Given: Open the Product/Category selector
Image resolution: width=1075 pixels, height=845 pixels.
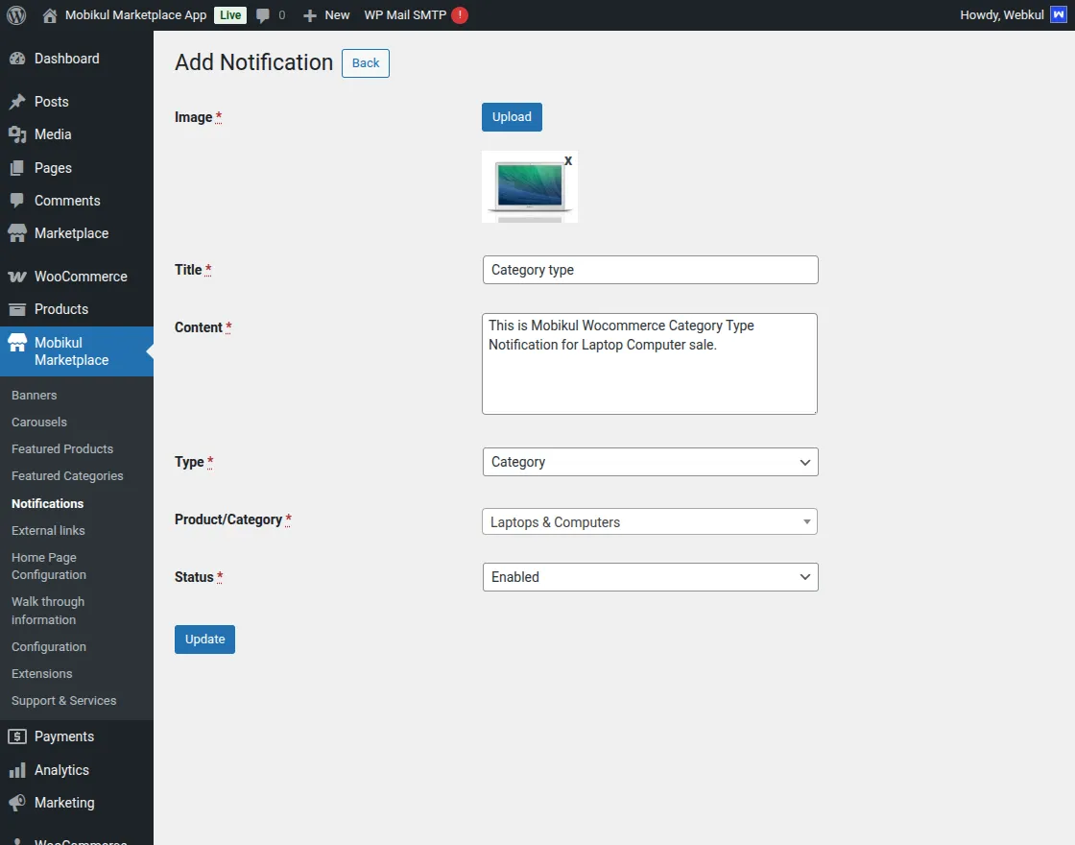Looking at the screenshot, I should (x=650, y=521).
